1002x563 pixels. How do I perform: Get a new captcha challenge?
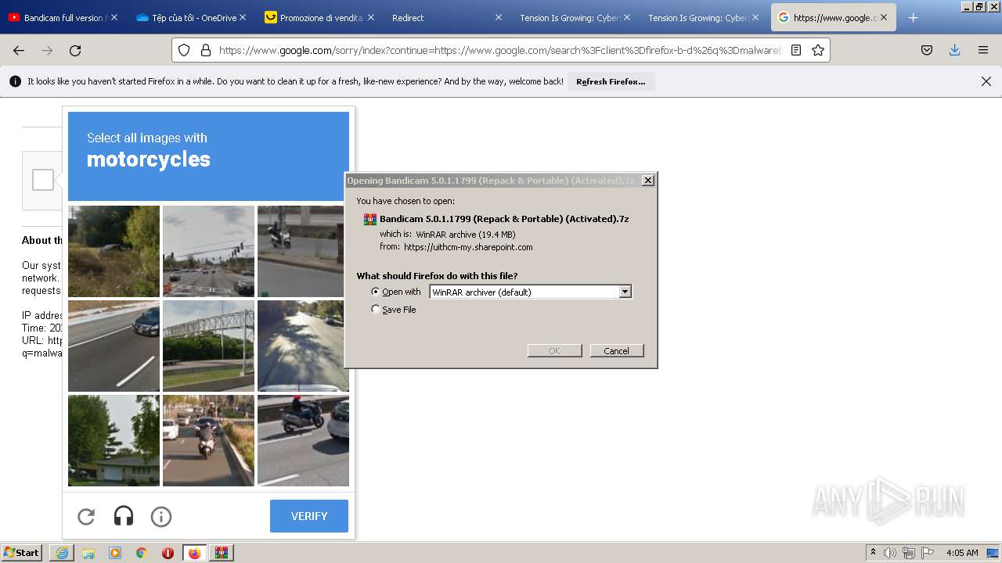pos(86,516)
